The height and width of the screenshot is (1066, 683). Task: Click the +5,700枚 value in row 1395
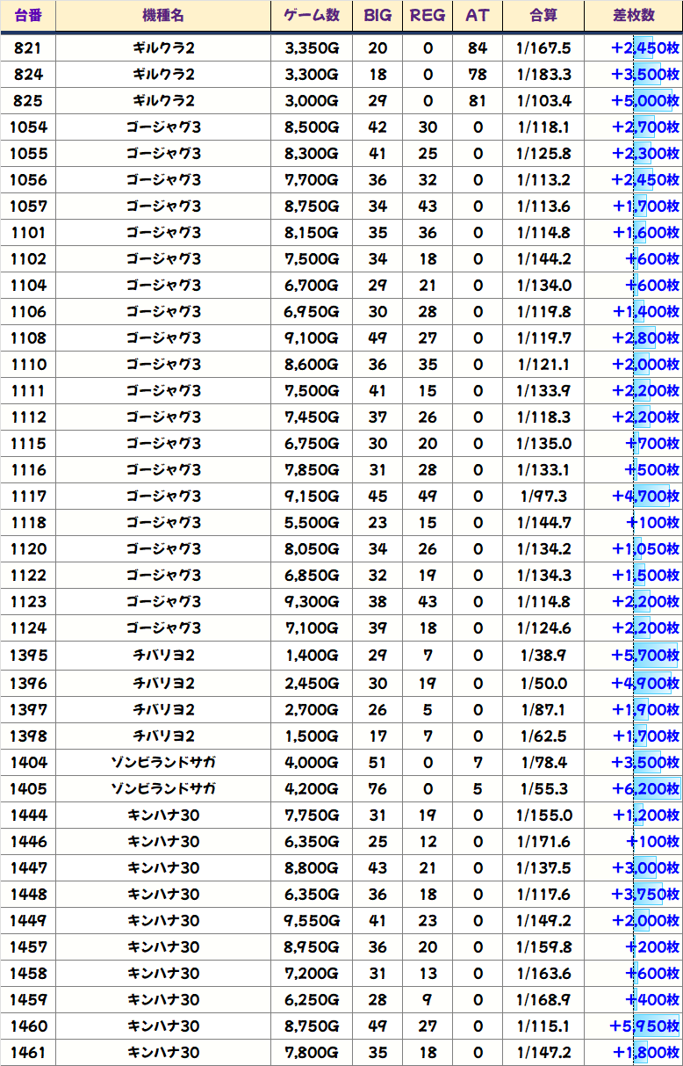(645, 655)
